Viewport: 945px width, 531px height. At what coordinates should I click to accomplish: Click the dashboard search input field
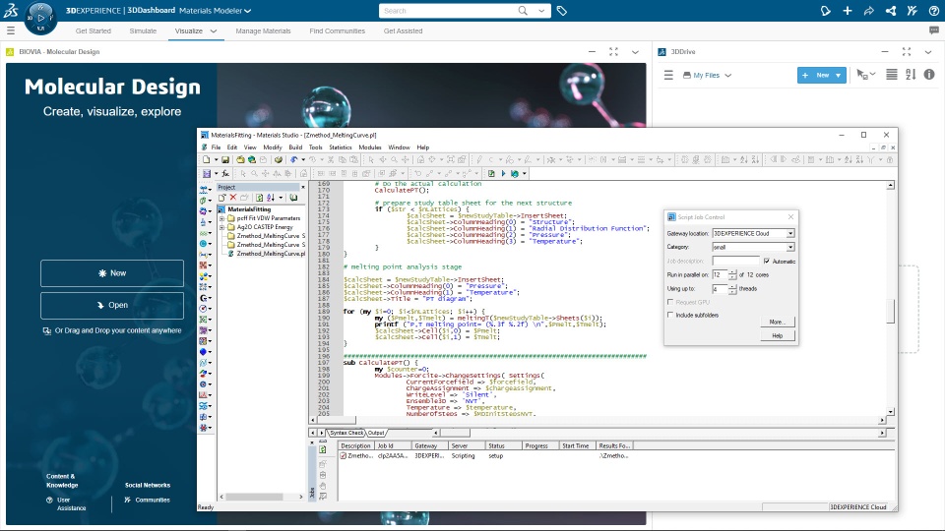pyautogui.click(x=449, y=11)
